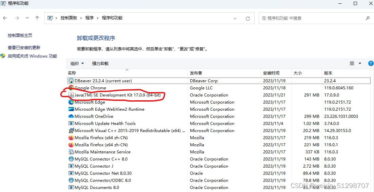Click the 在 程序和功能 中搜索 search box

(316, 18)
